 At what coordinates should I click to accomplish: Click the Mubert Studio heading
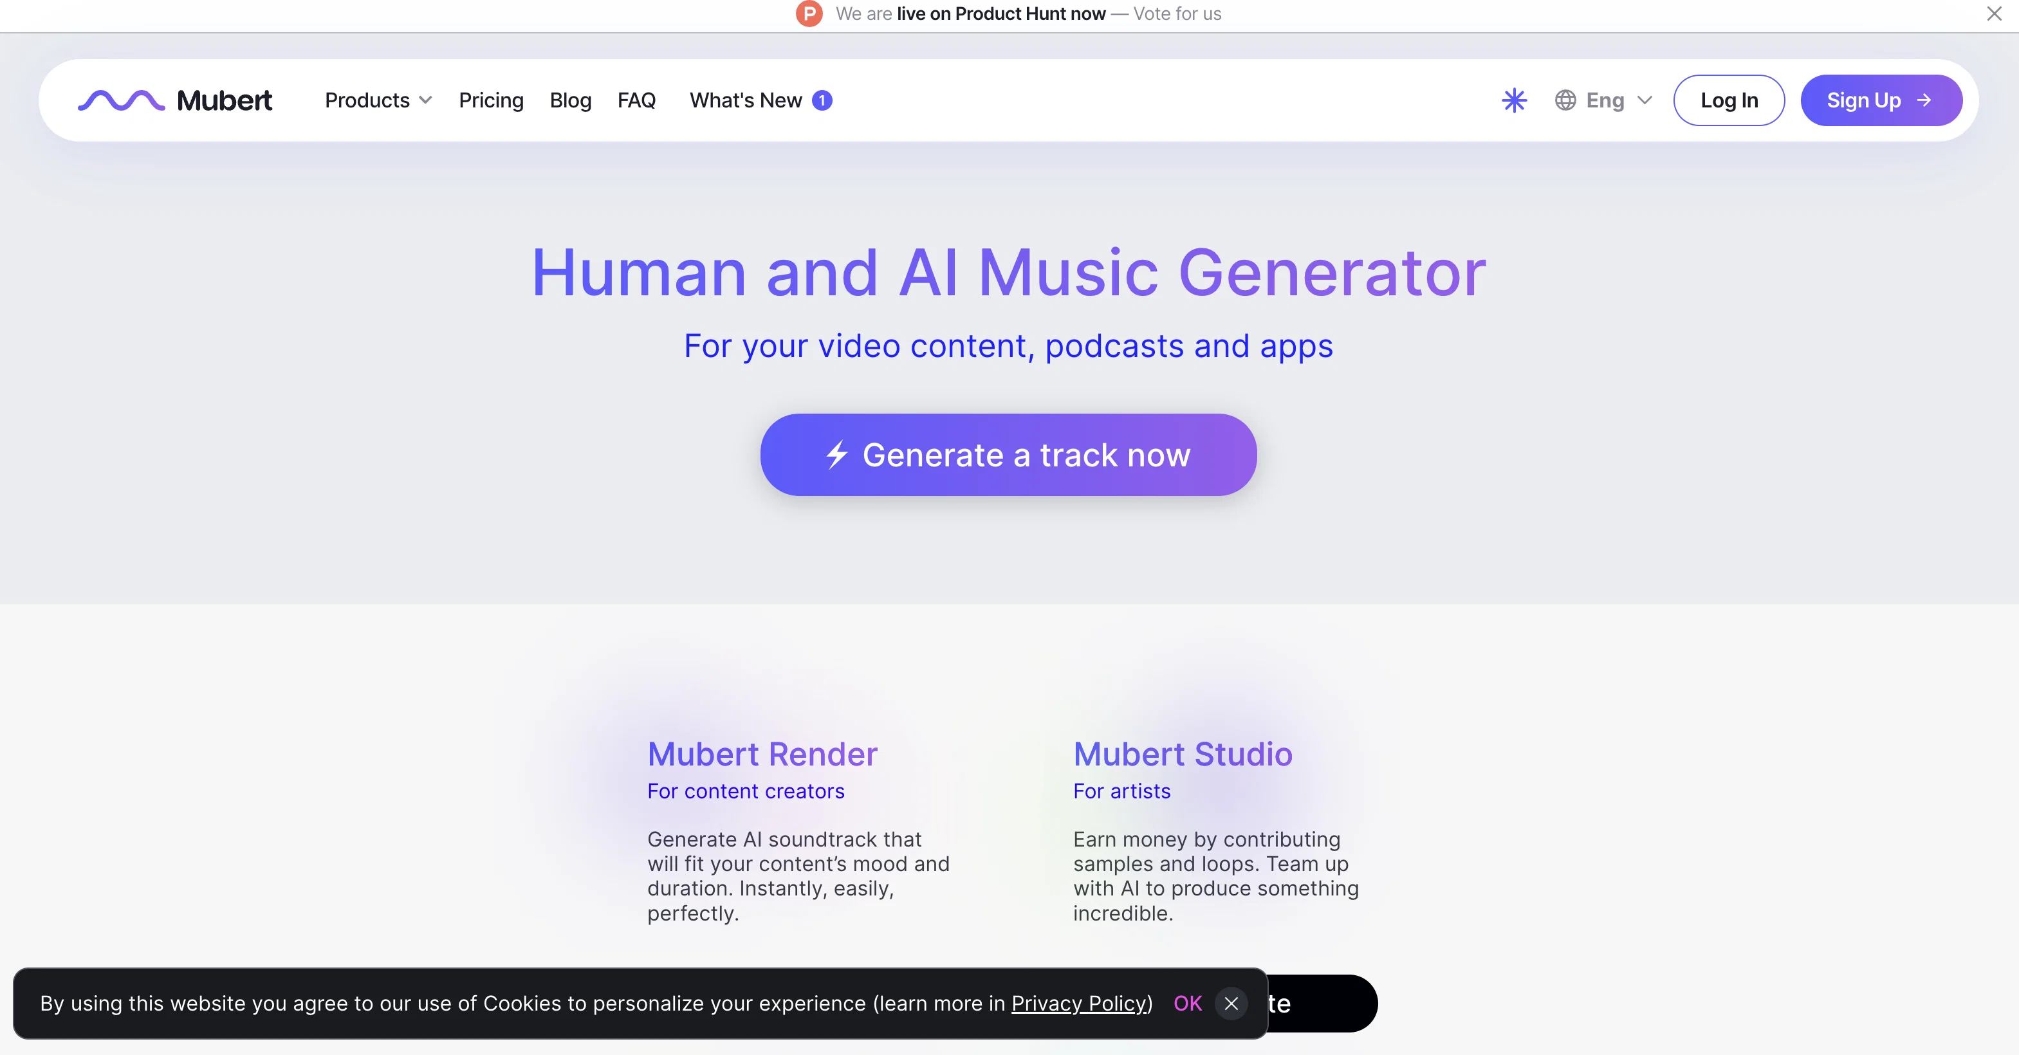(x=1182, y=754)
